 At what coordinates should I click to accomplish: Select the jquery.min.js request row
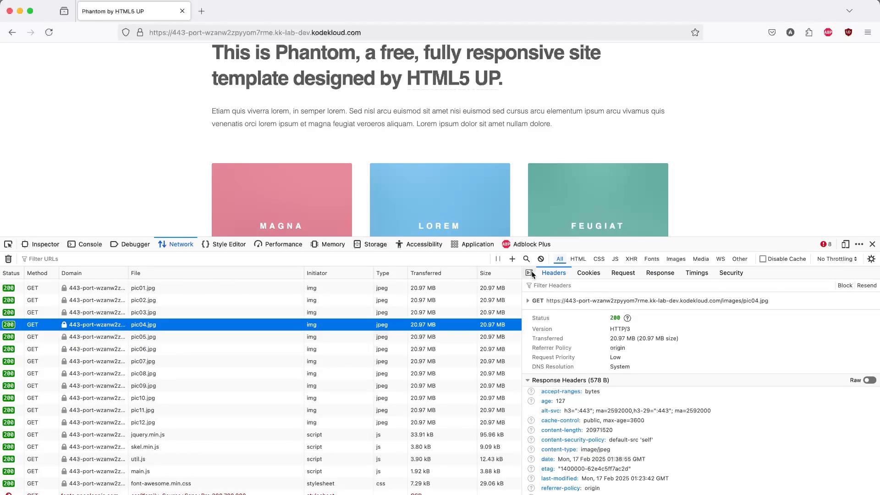coord(261,434)
